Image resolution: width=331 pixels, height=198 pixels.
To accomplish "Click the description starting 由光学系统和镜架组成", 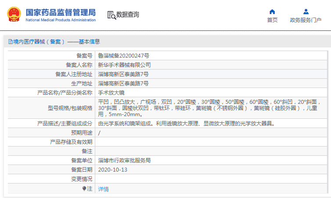I will click(x=187, y=124).
